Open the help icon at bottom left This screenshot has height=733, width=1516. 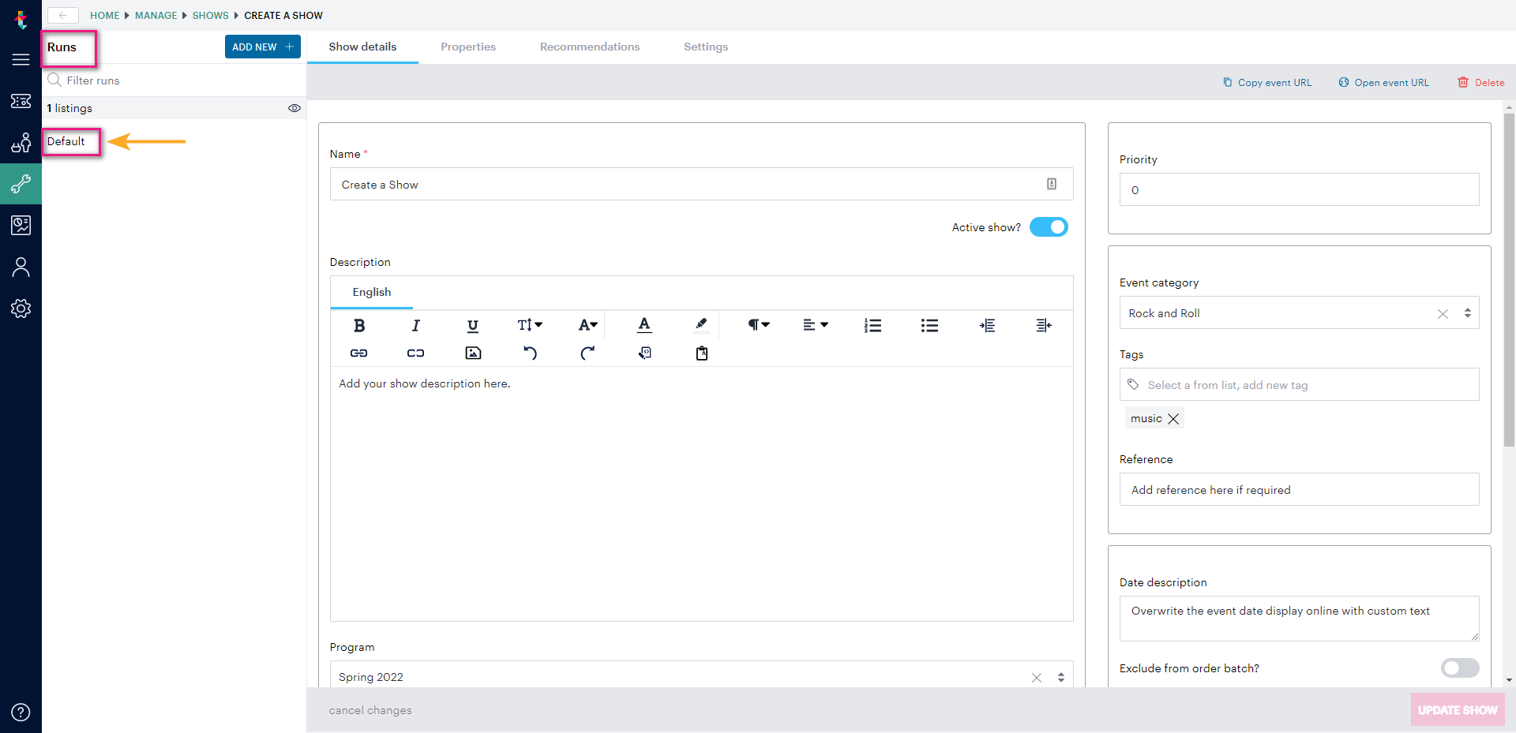coord(21,712)
